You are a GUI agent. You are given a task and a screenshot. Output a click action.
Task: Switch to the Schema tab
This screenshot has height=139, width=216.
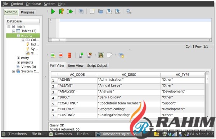coord(11,12)
